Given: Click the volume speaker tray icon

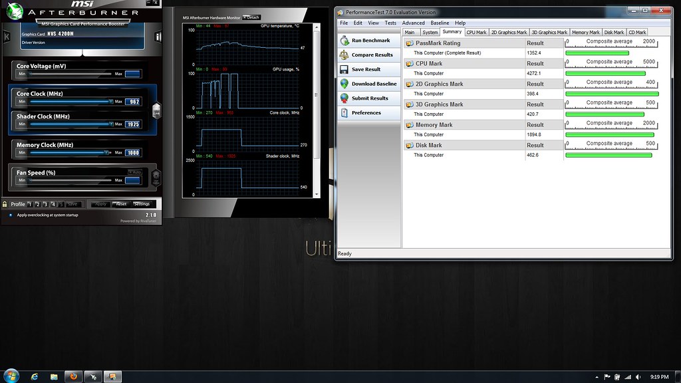Looking at the screenshot, I should tap(638, 377).
